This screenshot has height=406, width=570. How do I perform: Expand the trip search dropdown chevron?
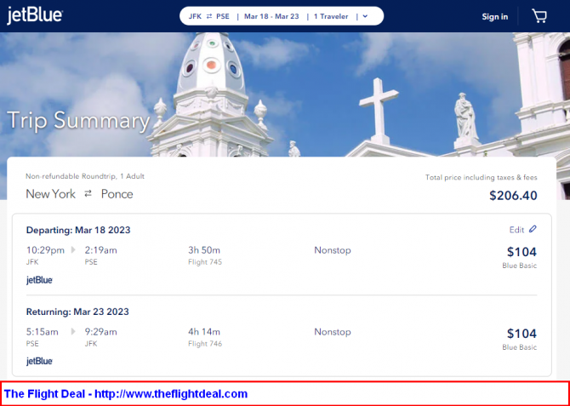pos(365,16)
